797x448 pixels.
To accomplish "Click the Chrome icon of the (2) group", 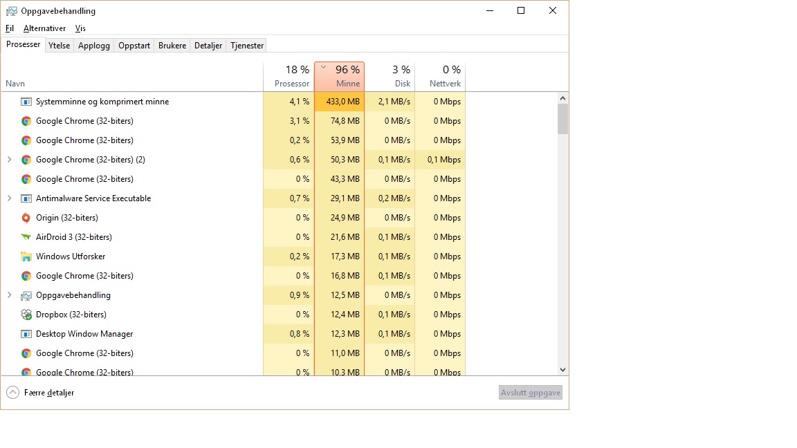I will click(26, 160).
